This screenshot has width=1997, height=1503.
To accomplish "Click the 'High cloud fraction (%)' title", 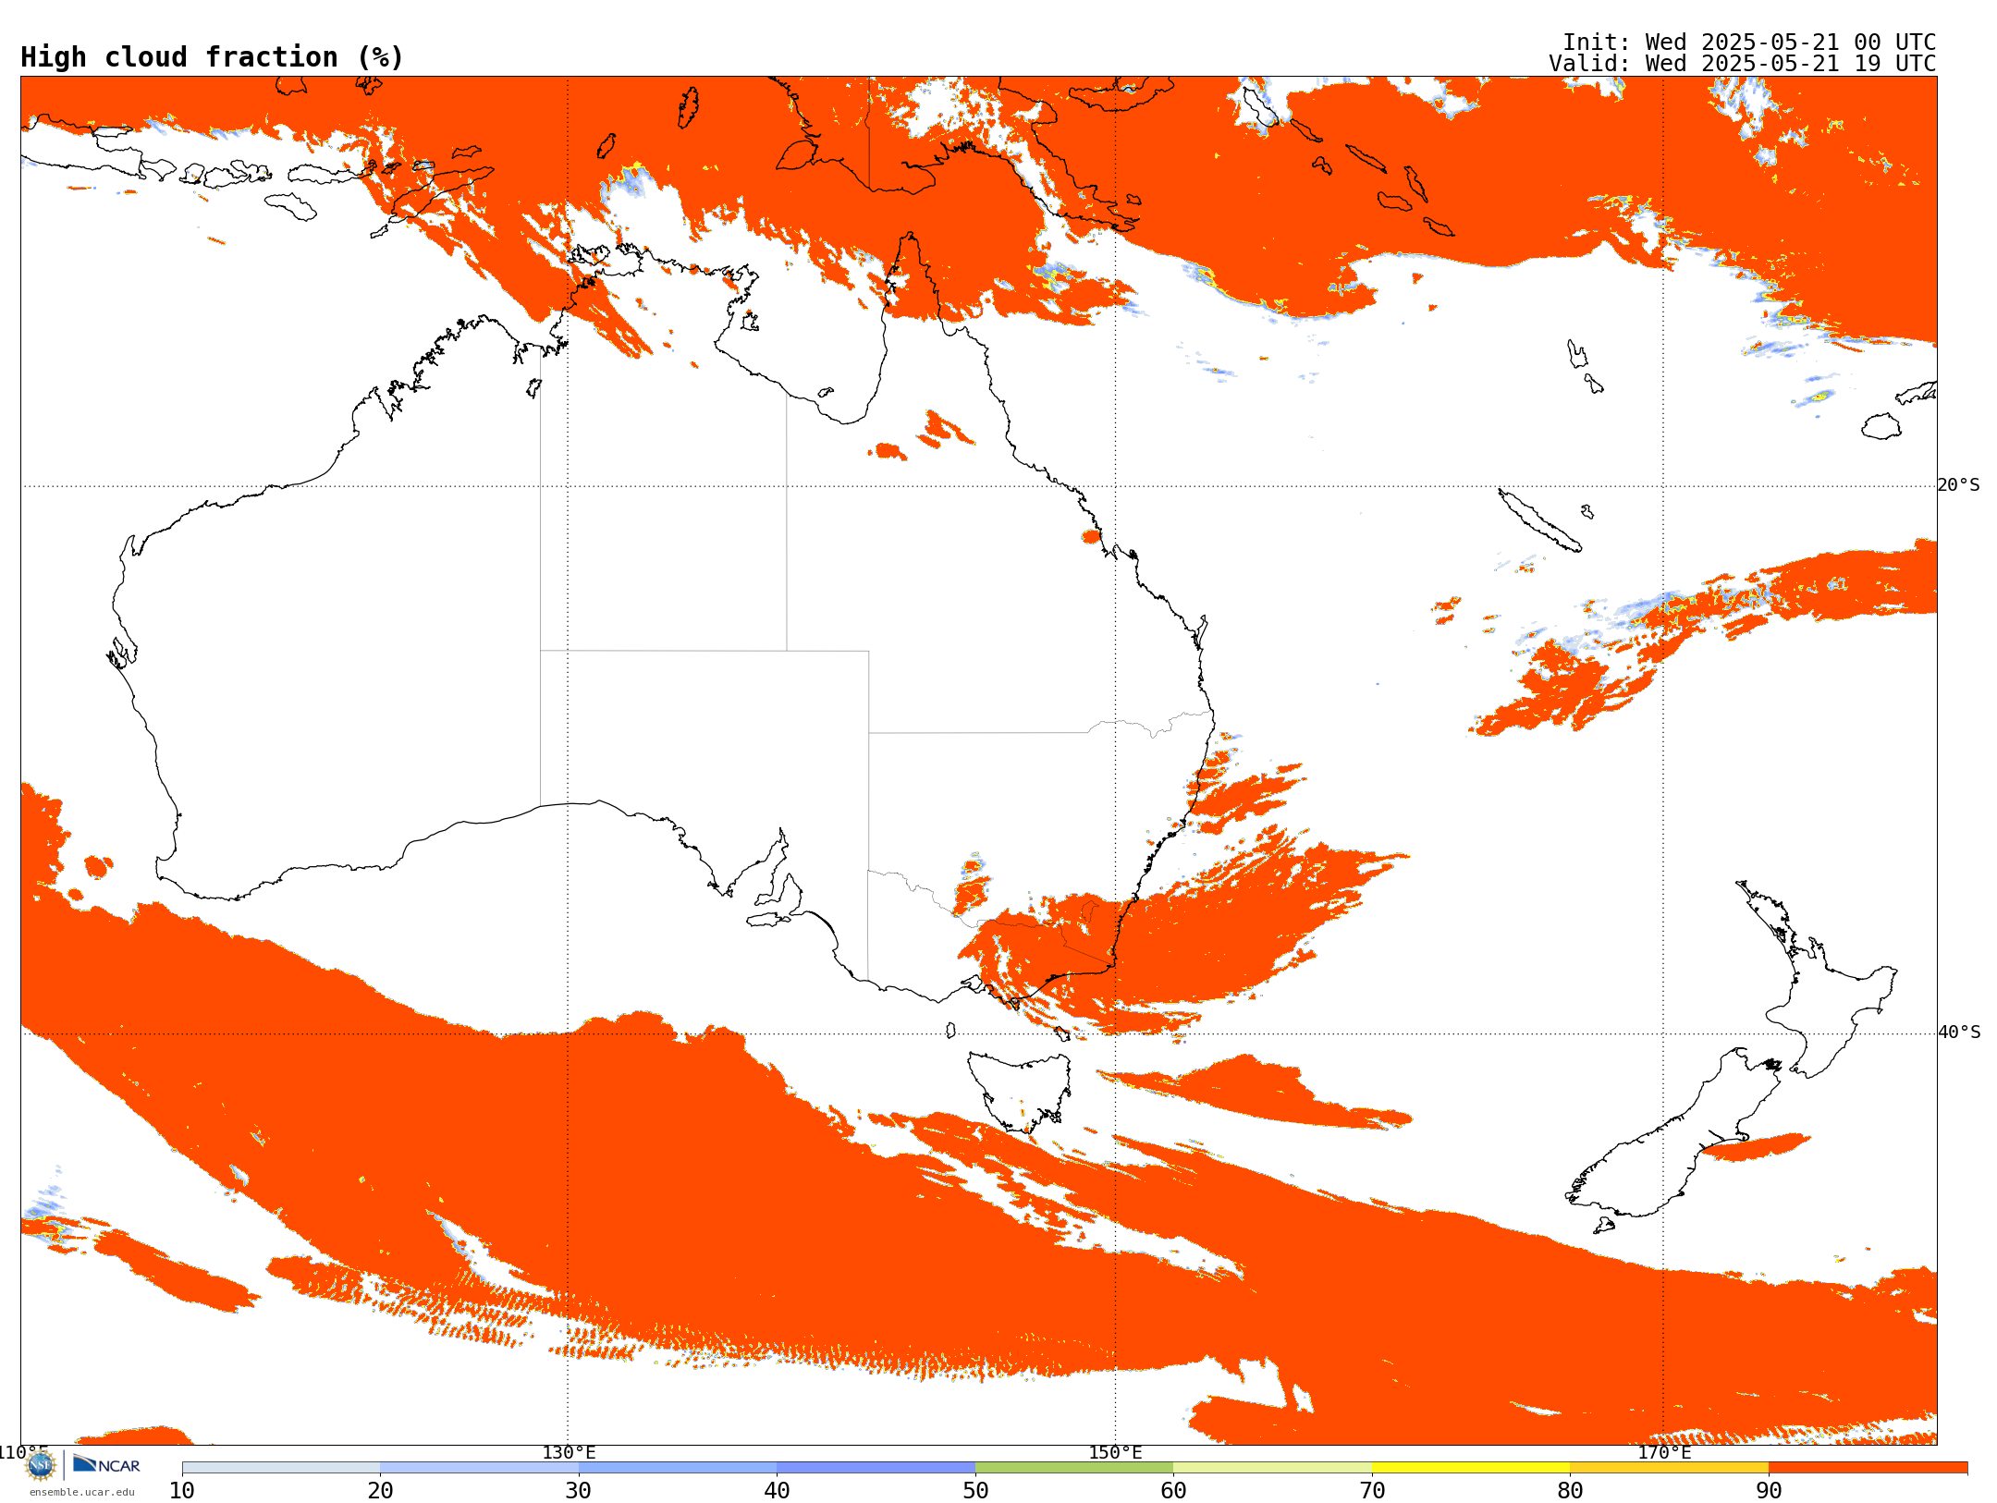I will (212, 57).
